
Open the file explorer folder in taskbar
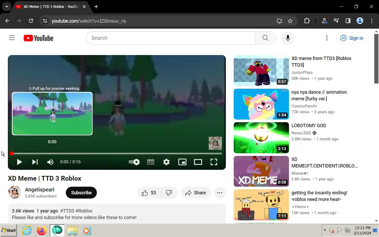point(72,231)
